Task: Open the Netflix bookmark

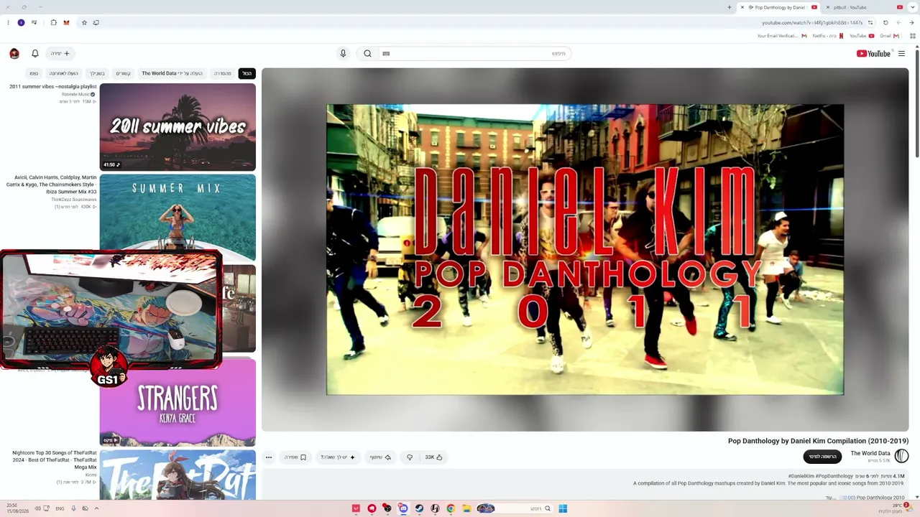Action: point(828,36)
